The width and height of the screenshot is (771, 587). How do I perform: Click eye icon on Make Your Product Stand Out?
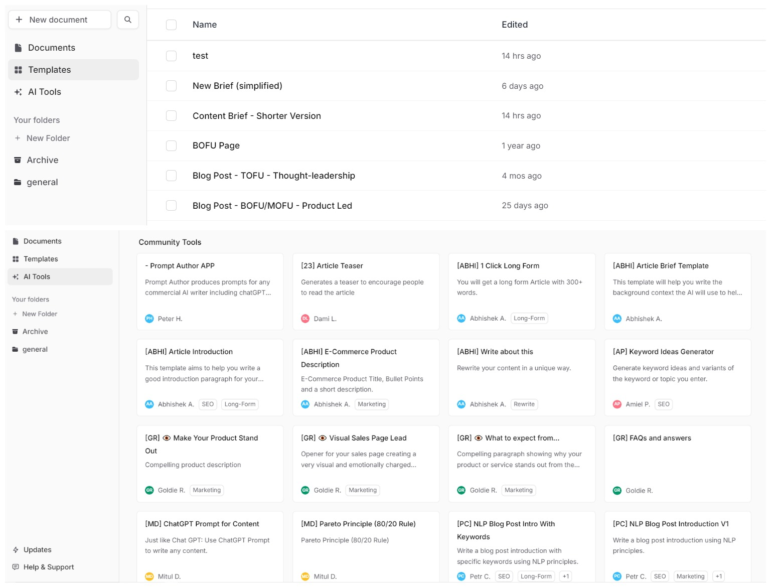167,438
